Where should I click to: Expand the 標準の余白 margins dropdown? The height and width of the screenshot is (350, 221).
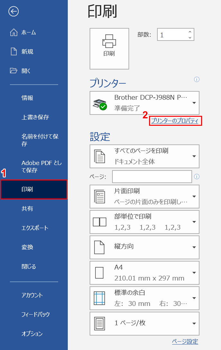point(144,298)
